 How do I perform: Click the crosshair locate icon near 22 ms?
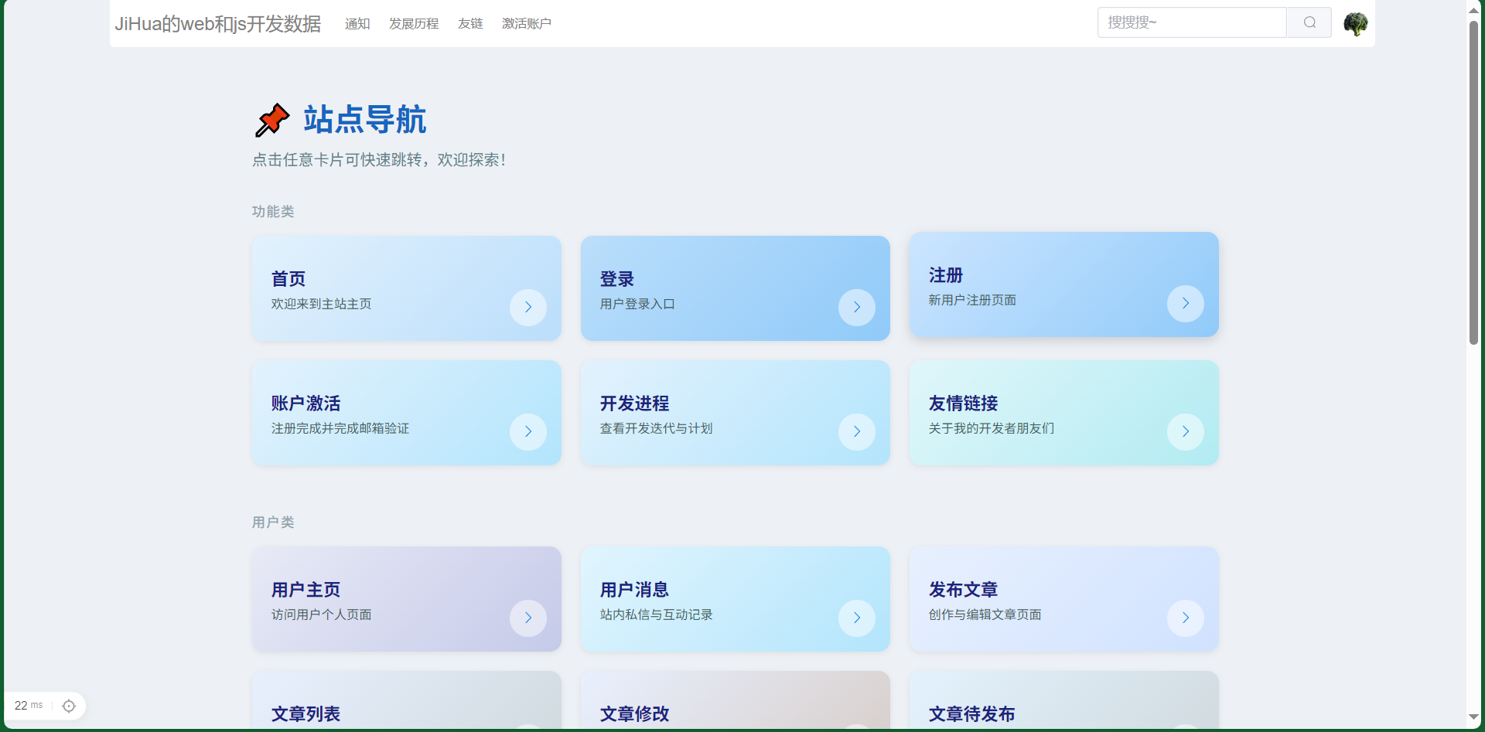tap(69, 706)
